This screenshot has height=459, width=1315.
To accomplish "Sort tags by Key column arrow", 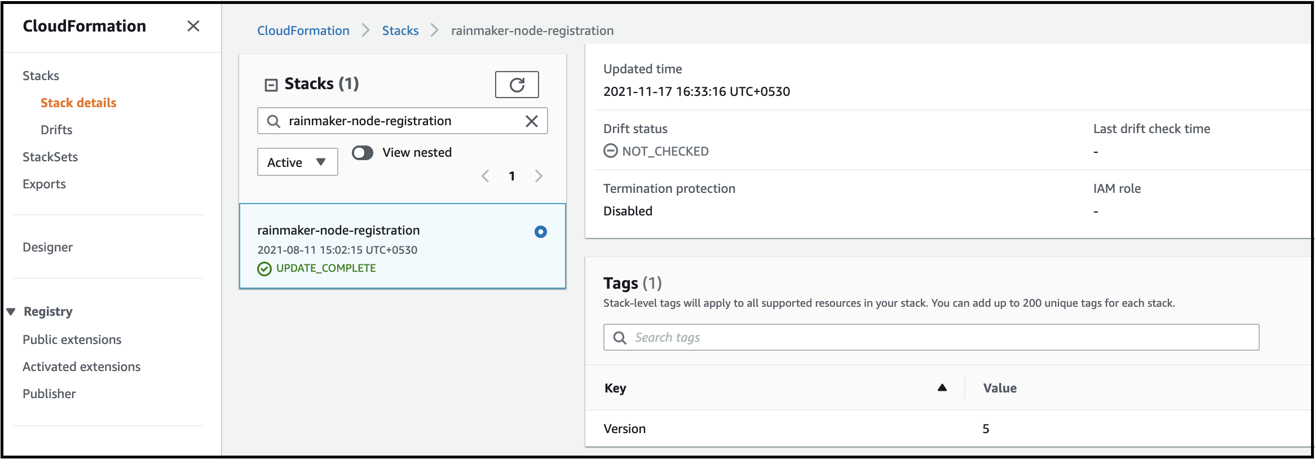I will pyautogui.click(x=942, y=388).
